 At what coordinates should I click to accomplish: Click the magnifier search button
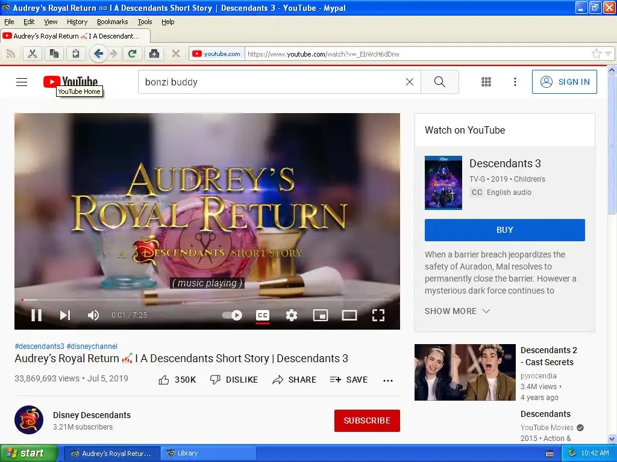pyautogui.click(x=439, y=82)
